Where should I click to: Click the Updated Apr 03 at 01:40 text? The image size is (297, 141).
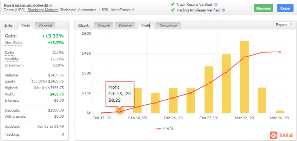pos(51,126)
